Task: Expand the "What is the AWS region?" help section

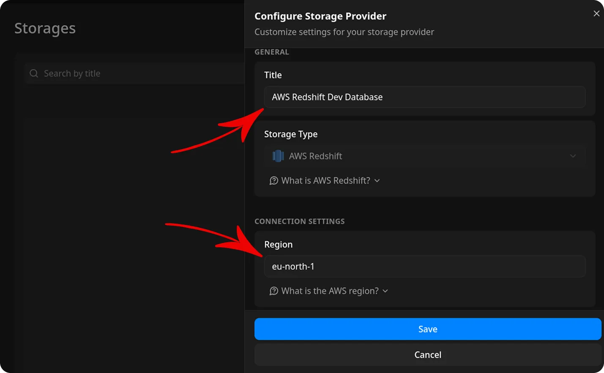Action: click(x=329, y=291)
